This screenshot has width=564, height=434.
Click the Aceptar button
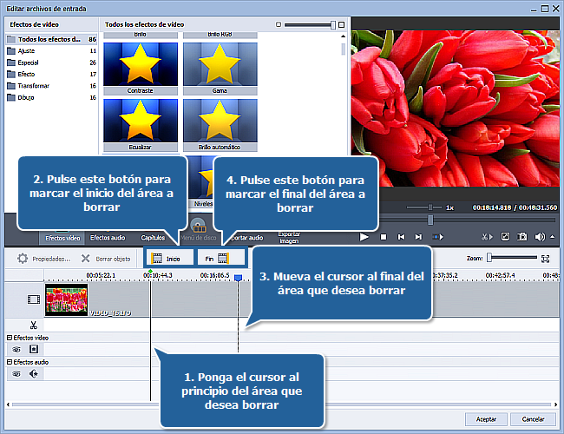click(x=486, y=419)
